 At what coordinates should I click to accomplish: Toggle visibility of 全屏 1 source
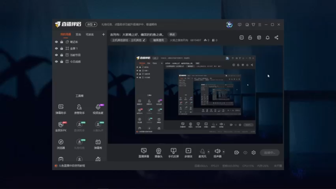click(56, 48)
